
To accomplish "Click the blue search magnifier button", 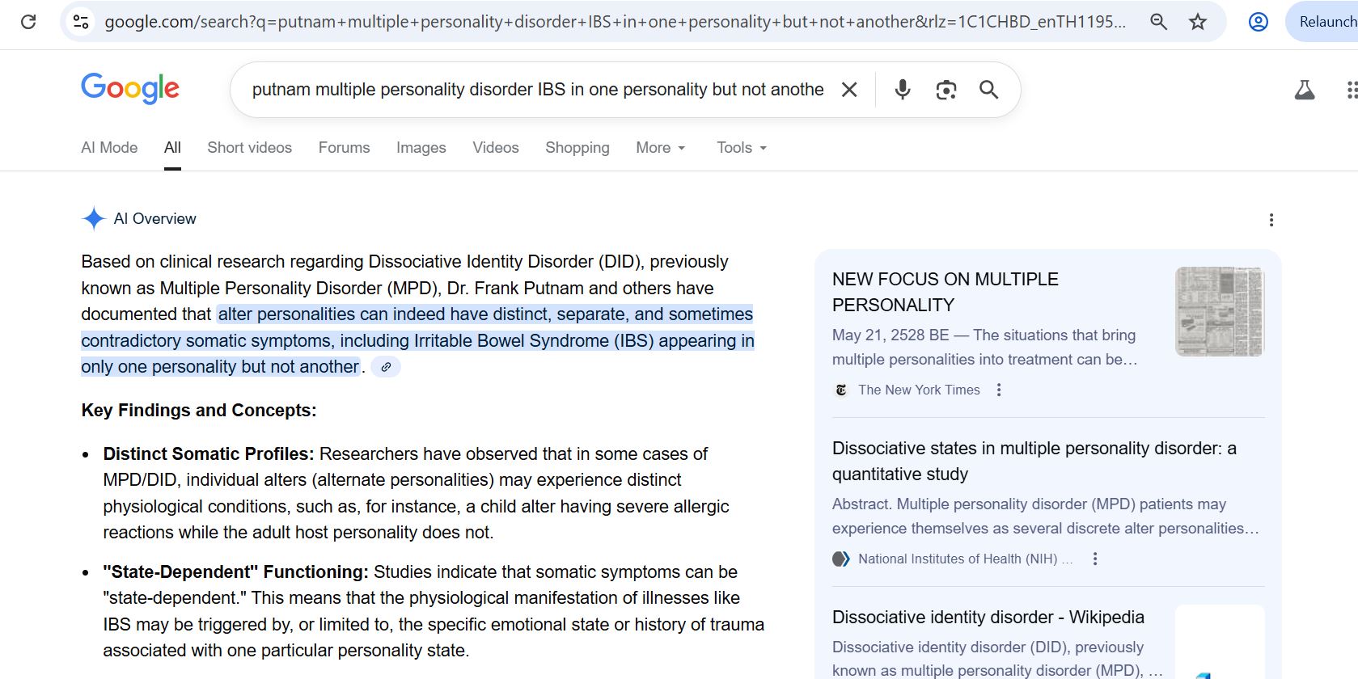I will pyautogui.click(x=988, y=90).
